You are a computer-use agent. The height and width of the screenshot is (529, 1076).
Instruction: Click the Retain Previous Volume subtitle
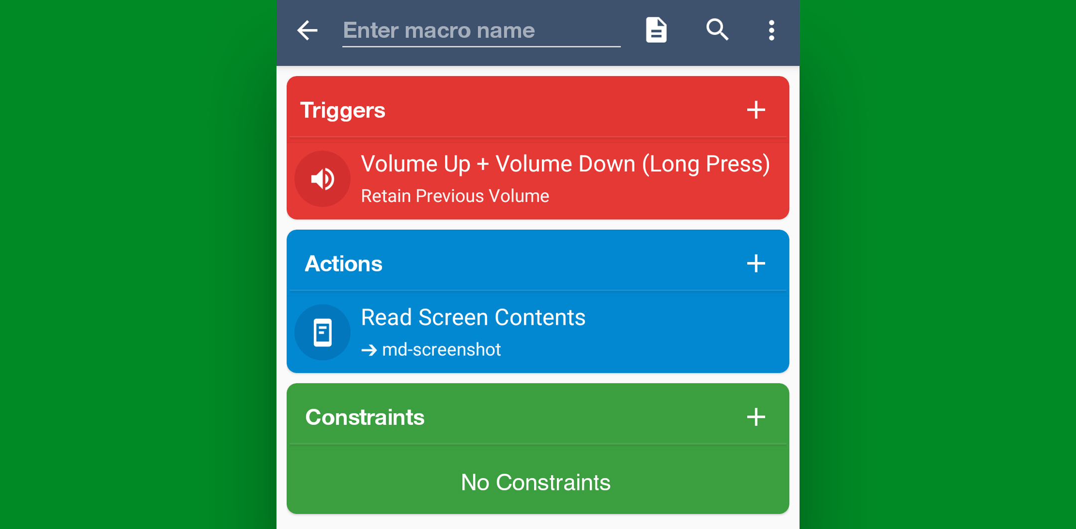(455, 196)
